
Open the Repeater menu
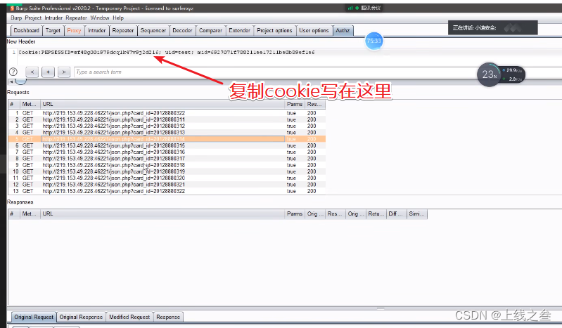pyautogui.click(x=76, y=18)
